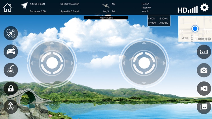
Task: Tap the N0 latitude readout
Action: (114, 4)
